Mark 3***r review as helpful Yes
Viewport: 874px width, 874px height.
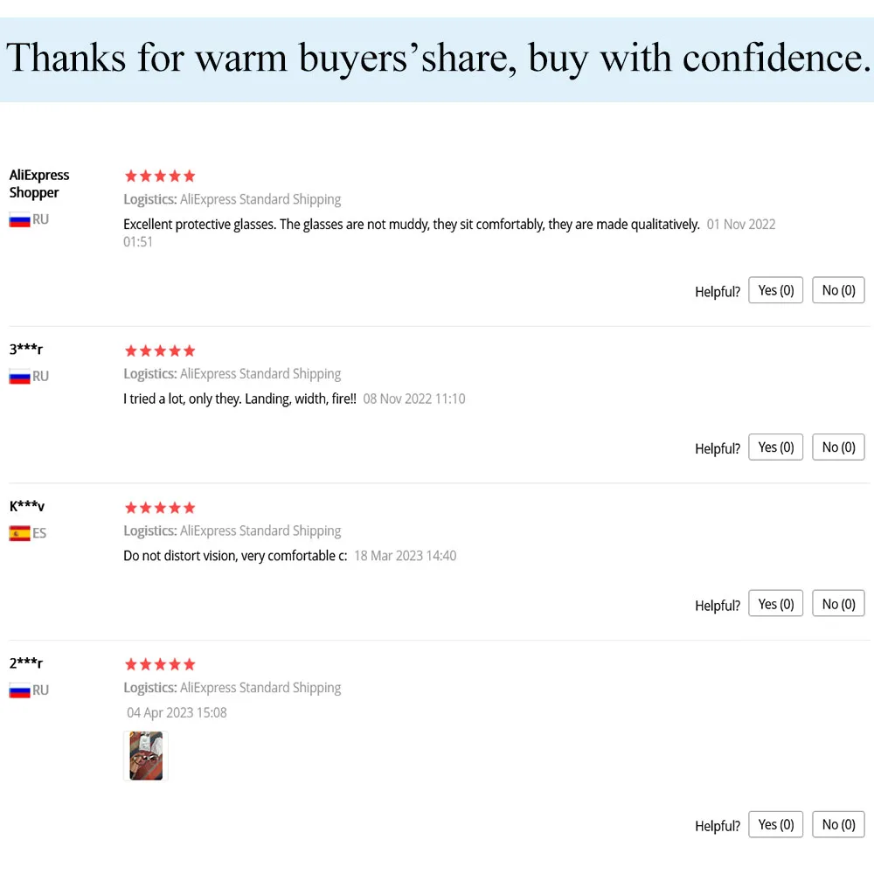[x=775, y=447]
